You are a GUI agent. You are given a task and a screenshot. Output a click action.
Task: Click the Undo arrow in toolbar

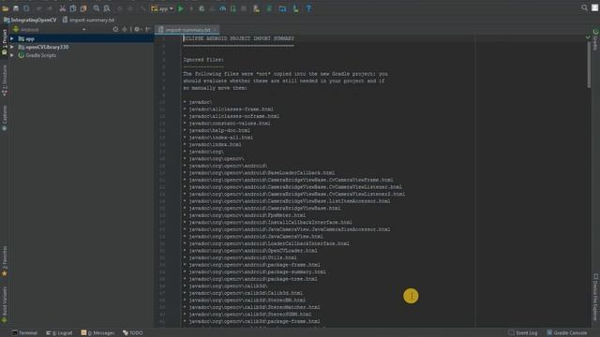click(x=39, y=8)
